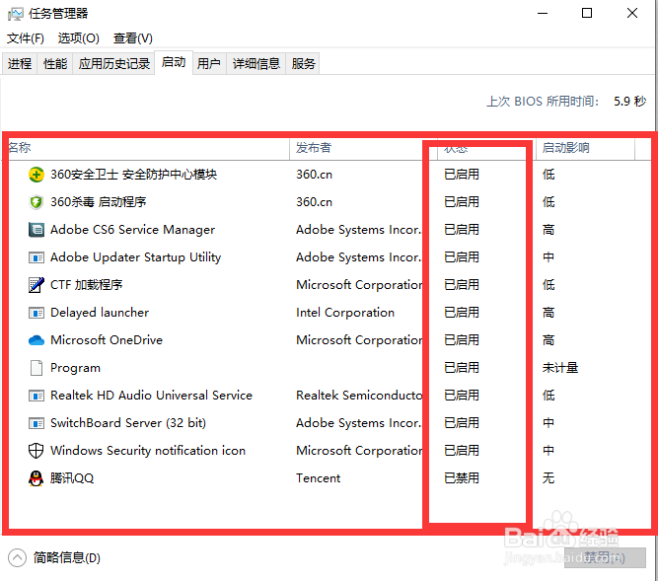Click the Adobe CS6 Service Manager icon

coord(37,230)
